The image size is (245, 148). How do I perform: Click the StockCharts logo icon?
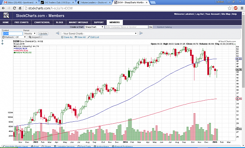click(x=6, y=15)
